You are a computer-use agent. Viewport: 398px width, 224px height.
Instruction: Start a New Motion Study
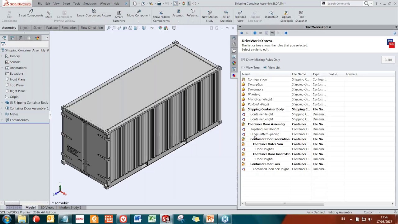click(x=210, y=16)
